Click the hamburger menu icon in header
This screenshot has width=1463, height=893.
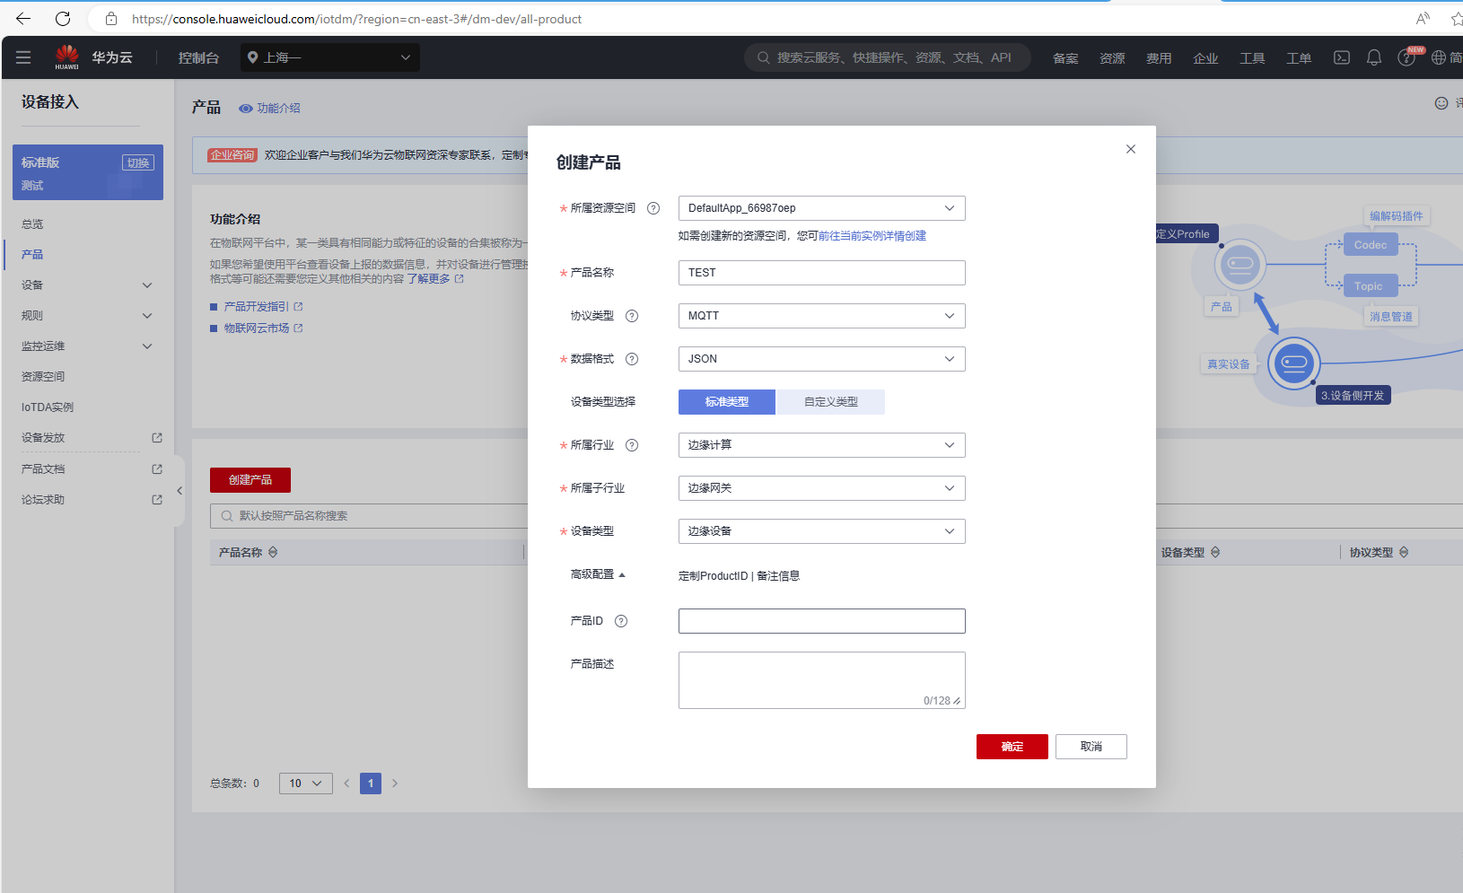point(23,57)
